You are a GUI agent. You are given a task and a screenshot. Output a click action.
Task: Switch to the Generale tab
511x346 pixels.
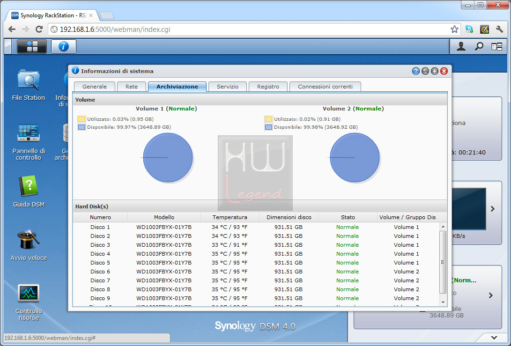click(95, 87)
